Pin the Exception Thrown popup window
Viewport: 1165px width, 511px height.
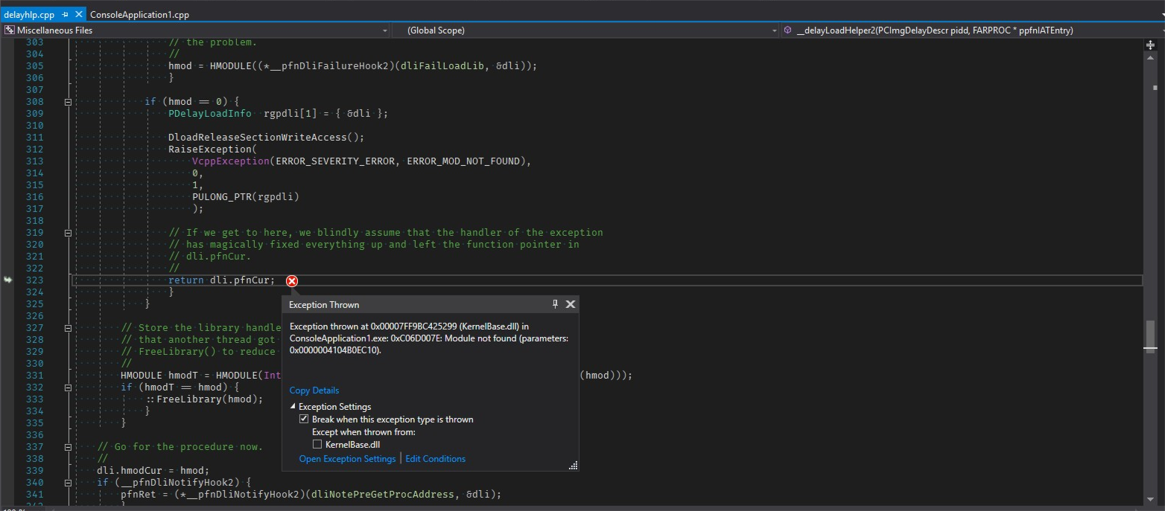[554, 304]
